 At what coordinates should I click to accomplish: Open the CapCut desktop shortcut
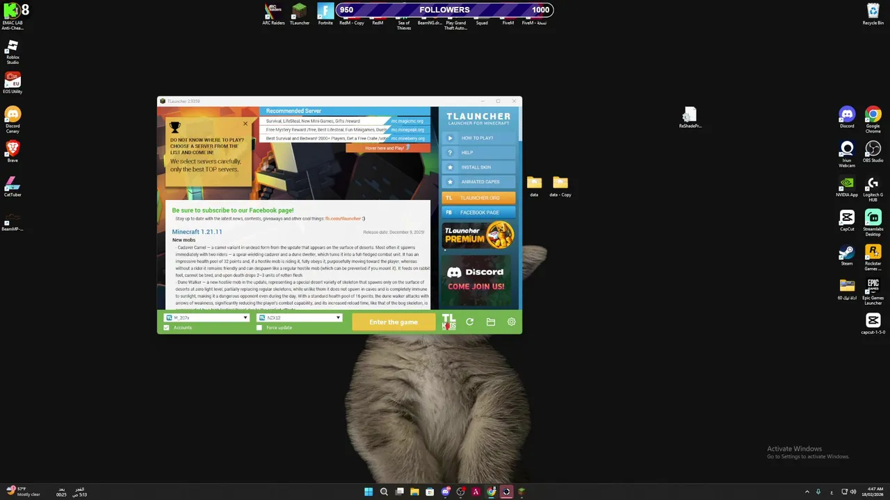point(847,220)
